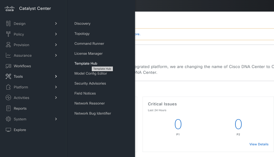Open Field Notices
The height and width of the screenshot is (157, 274).
85,93
